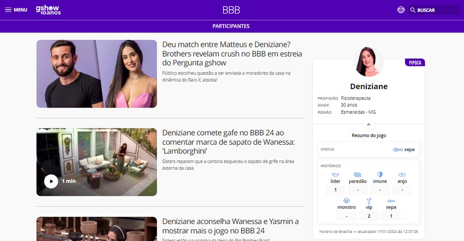The height and width of the screenshot is (241, 464).
Task: Open the Lamborghini gaffe video thumbnail
Action: click(x=97, y=162)
